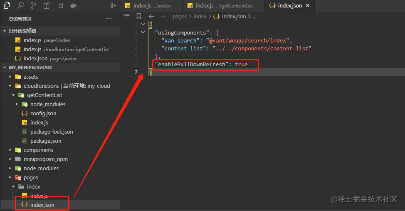Switch to index.js ...\index tab

pos(151,6)
